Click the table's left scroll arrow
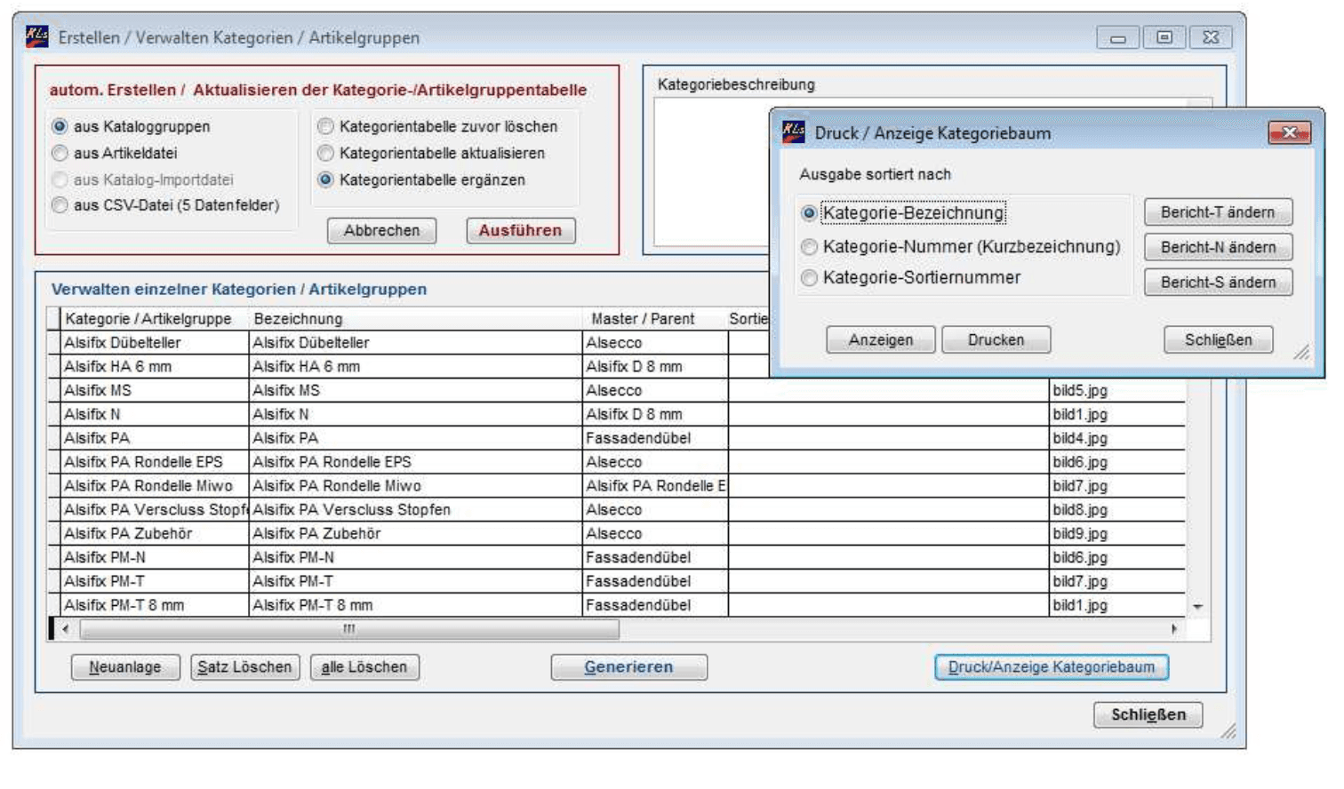The height and width of the screenshot is (789, 1344). click(65, 628)
